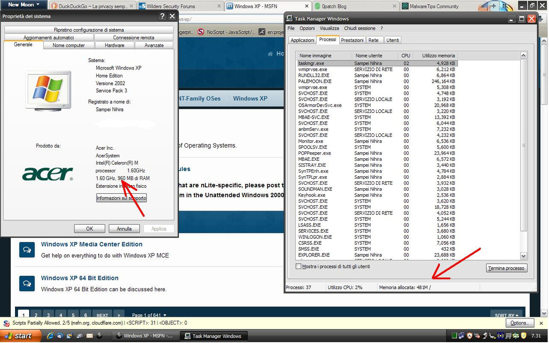
Task: Click the green square system tray icon
Action: (455, 335)
